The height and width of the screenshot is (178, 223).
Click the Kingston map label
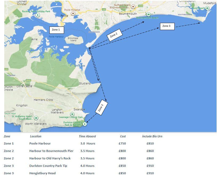click(x=22, y=105)
